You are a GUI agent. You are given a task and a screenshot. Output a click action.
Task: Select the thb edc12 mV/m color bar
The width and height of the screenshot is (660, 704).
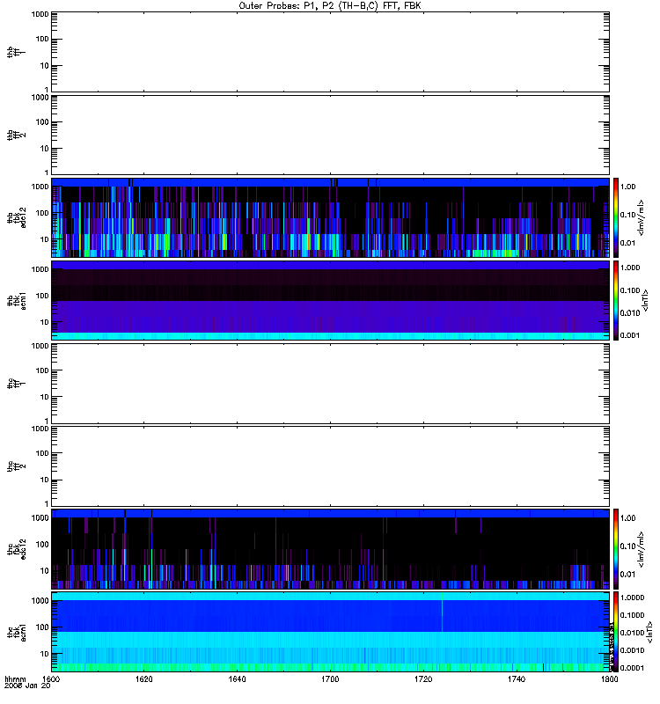[x=616, y=217]
